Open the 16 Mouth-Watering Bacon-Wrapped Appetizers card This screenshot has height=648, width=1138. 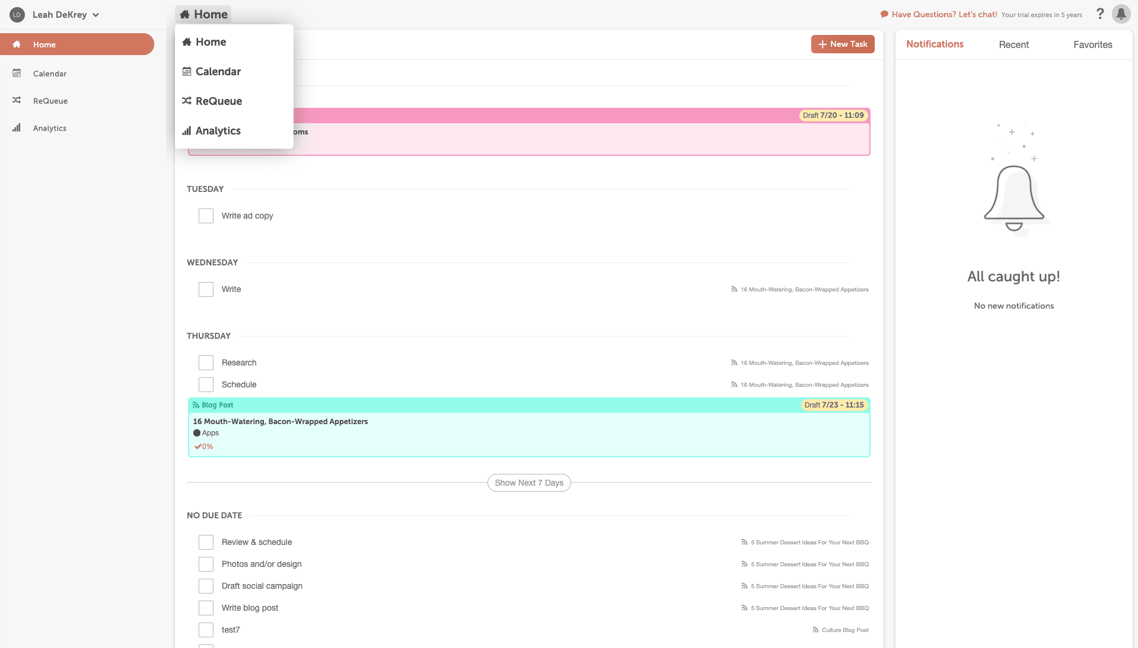click(x=280, y=422)
